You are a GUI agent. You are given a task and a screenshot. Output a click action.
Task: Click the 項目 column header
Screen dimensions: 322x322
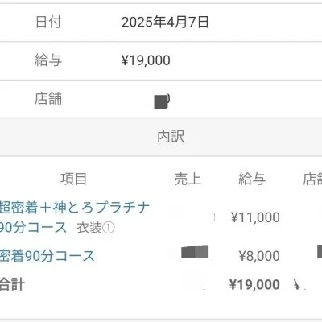(73, 179)
